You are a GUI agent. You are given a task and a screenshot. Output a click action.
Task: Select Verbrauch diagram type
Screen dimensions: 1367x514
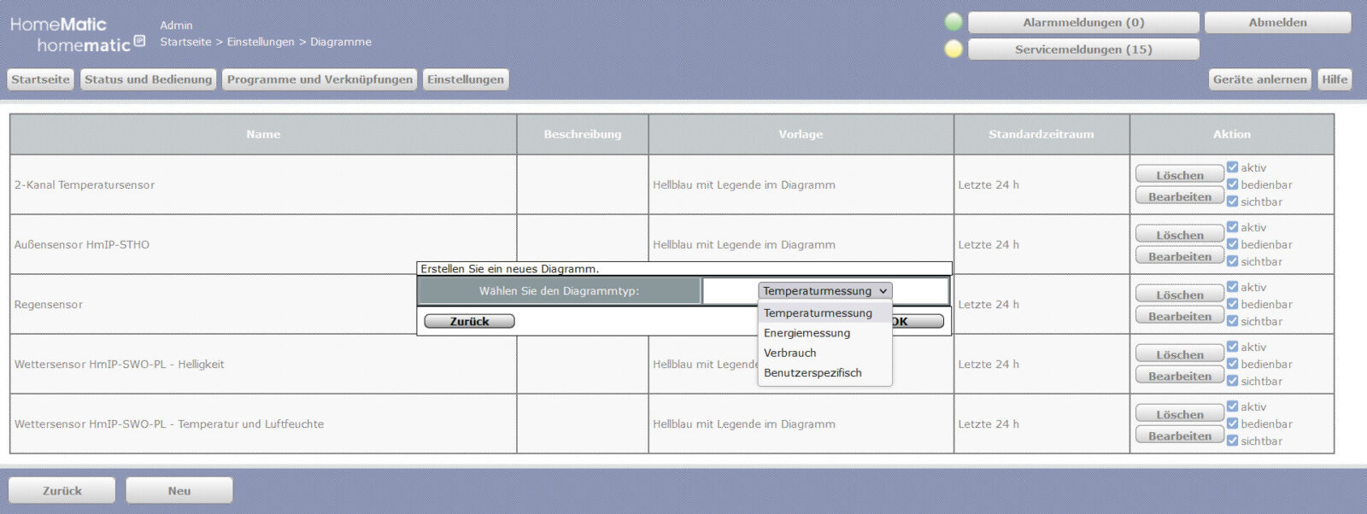tap(824, 353)
